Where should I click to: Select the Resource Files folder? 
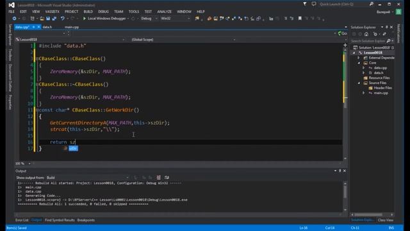click(379, 78)
